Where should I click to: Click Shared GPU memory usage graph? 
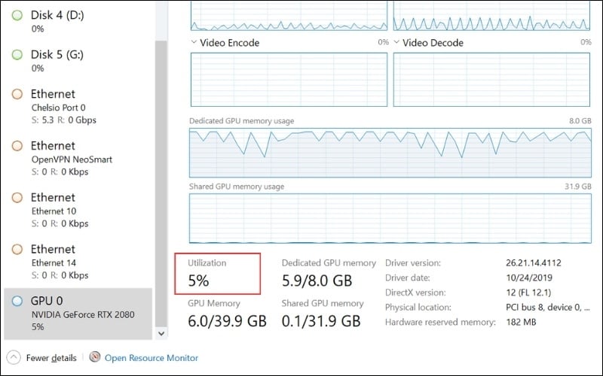(390, 218)
